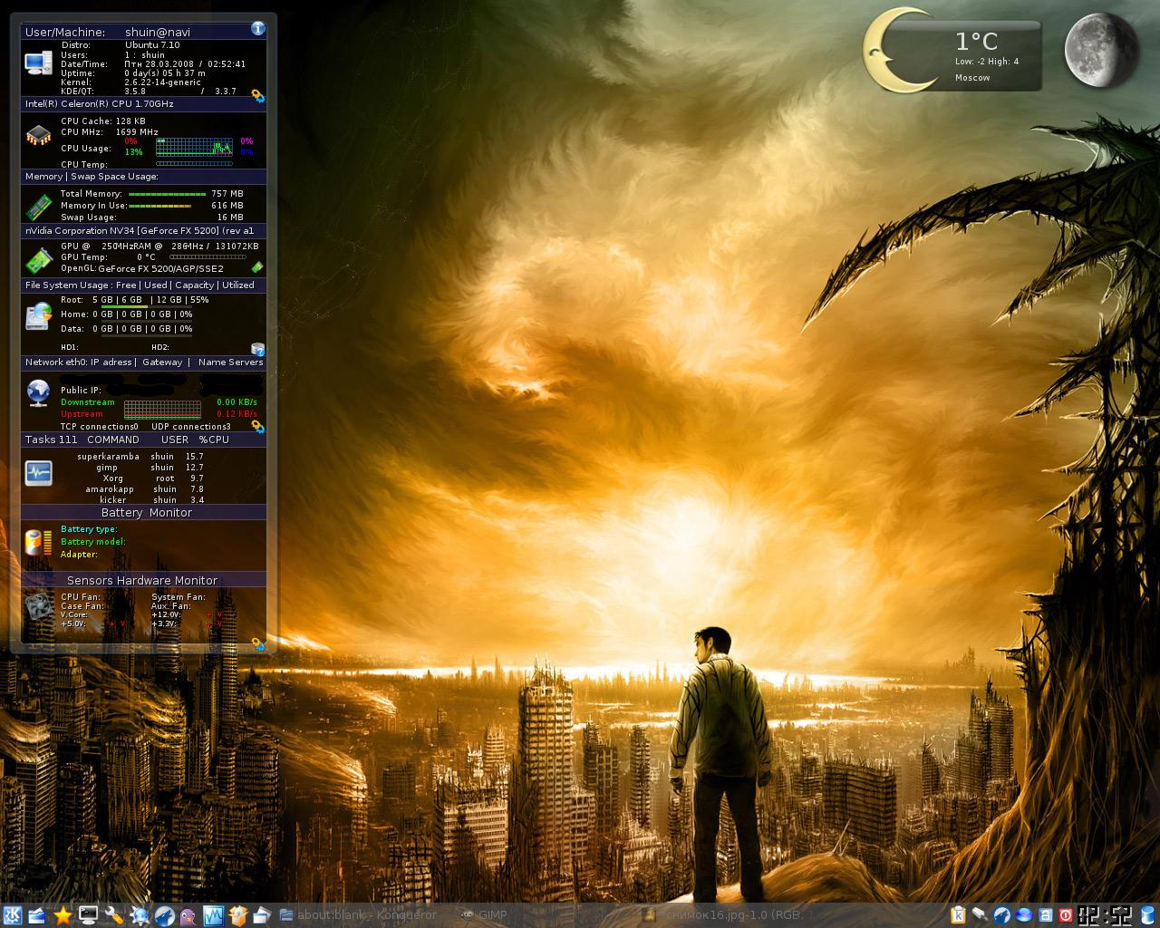The height and width of the screenshot is (928, 1160).
Task: Click the 'Sensors Hardware Monitor' header
Action: click(x=142, y=581)
